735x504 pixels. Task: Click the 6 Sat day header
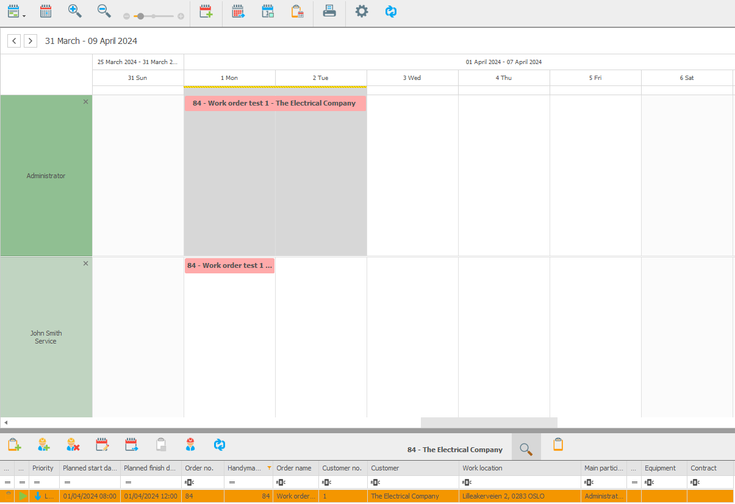(x=687, y=78)
